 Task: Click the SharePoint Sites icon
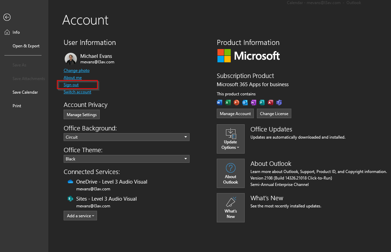tap(70, 199)
